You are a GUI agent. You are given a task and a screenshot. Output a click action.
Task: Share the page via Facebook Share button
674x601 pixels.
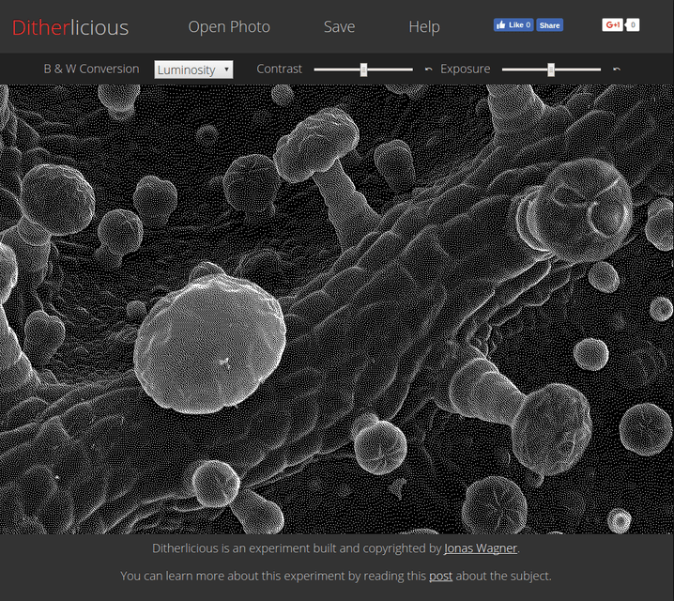pos(549,25)
